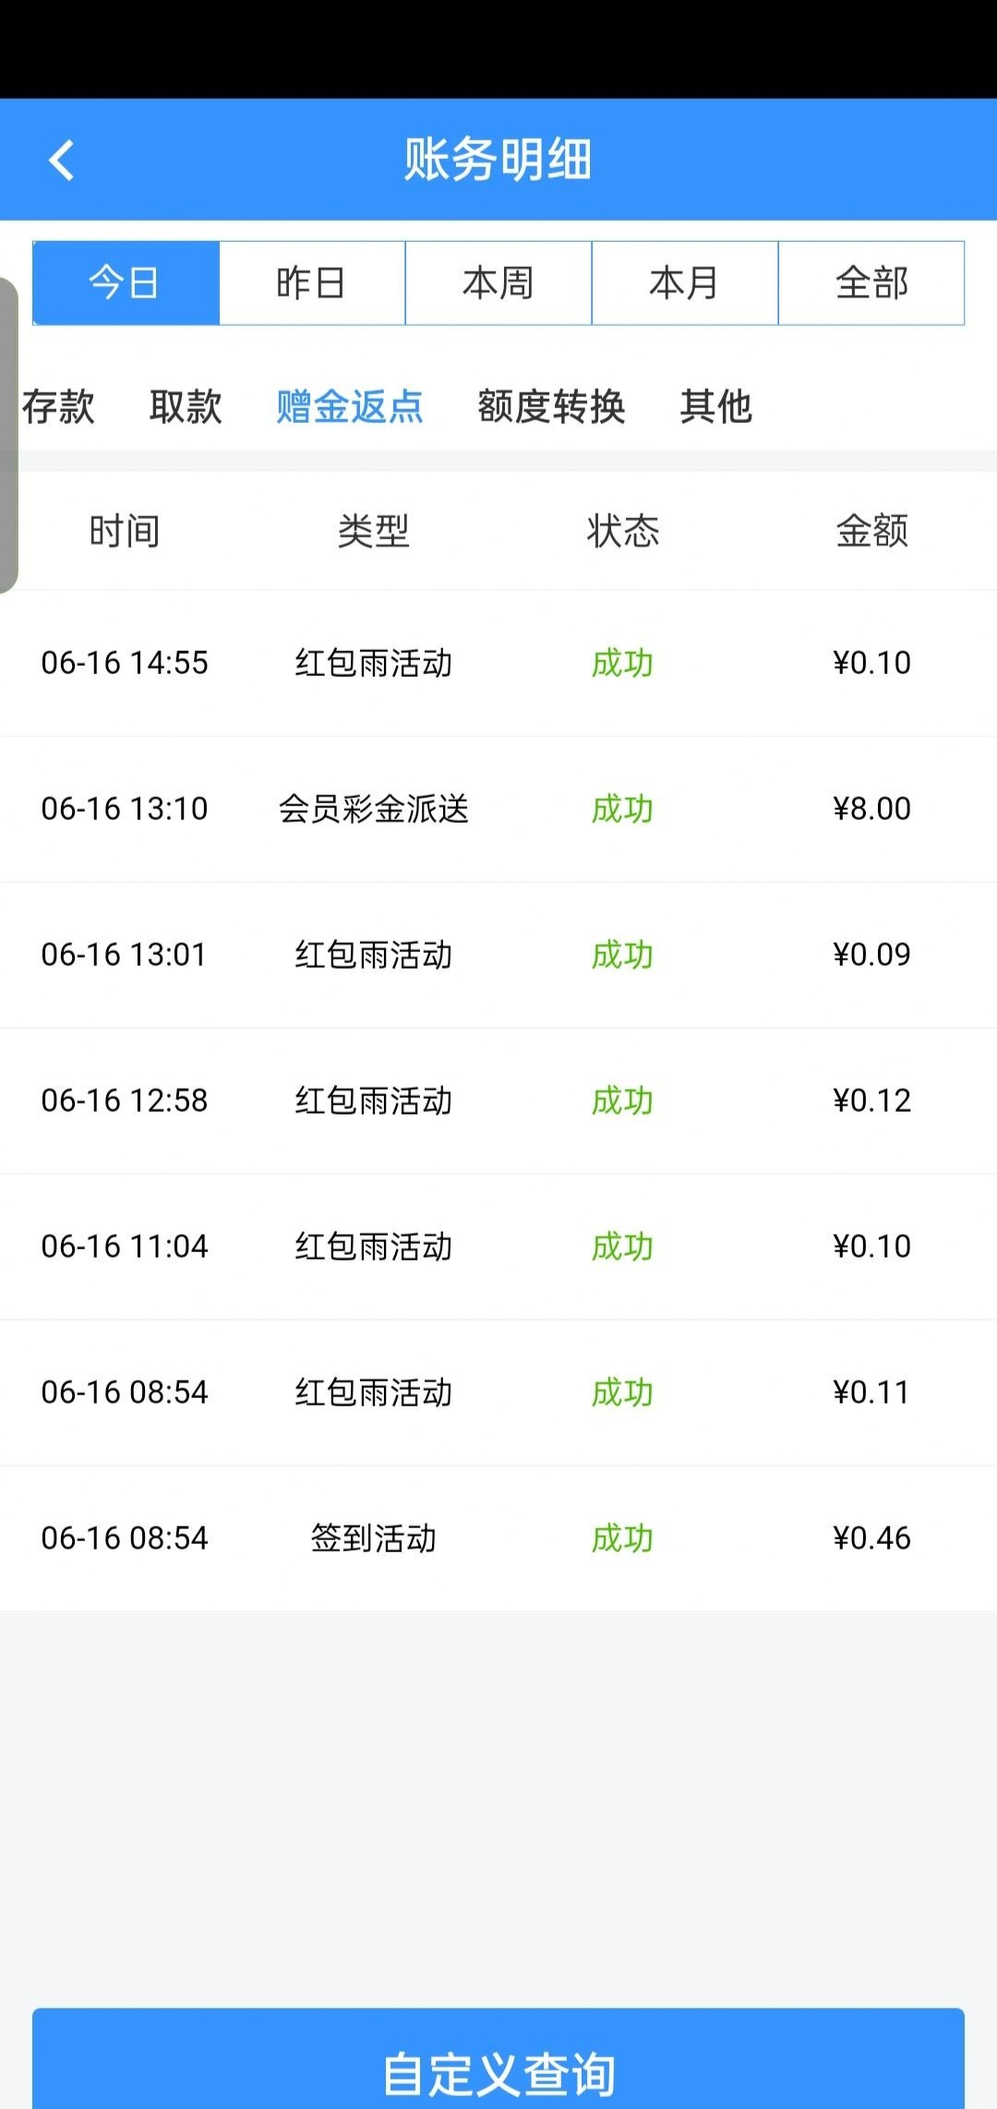Switch to 昨日 date filter
The height and width of the screenshot is (2109, 997).
(x=312, y=283)
